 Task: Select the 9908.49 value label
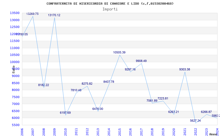141,61
